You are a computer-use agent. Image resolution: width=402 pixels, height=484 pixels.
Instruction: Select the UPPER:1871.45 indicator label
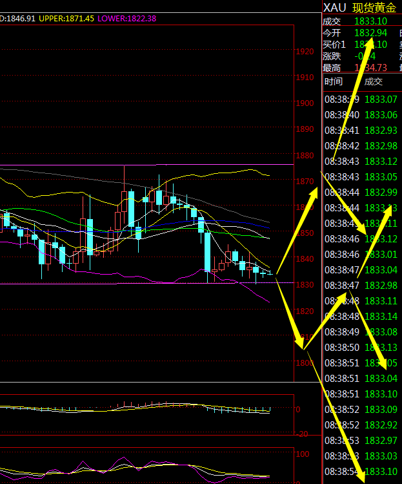[66, 19]
